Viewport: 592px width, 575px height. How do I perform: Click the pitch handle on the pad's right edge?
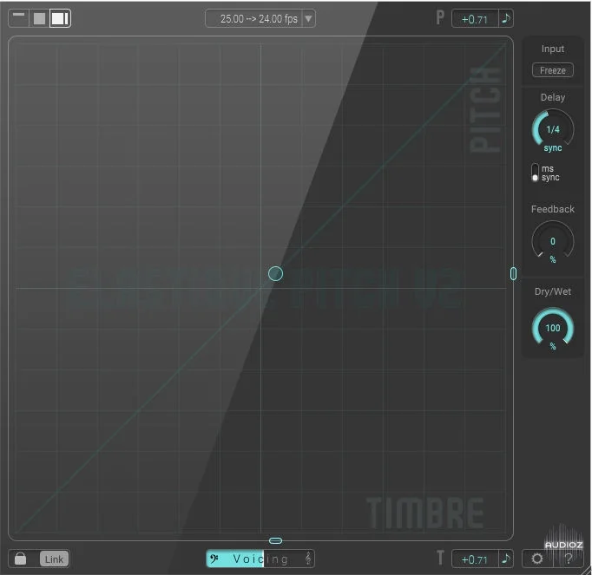(x=513, y=273)
